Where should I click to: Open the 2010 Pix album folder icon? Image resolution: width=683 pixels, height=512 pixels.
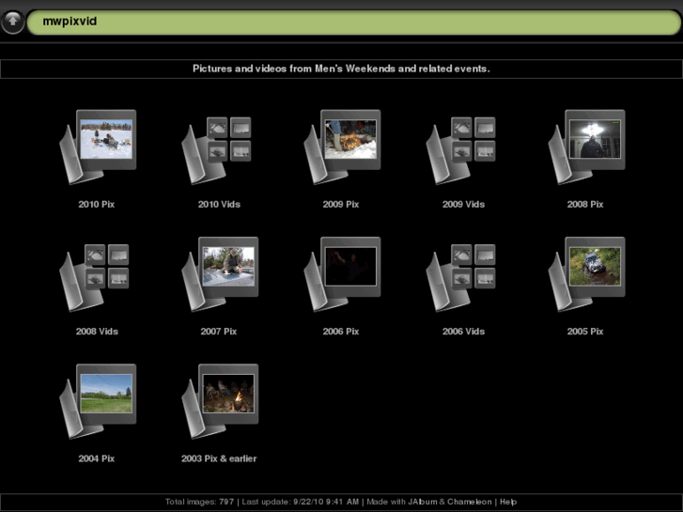click(98, 147)
